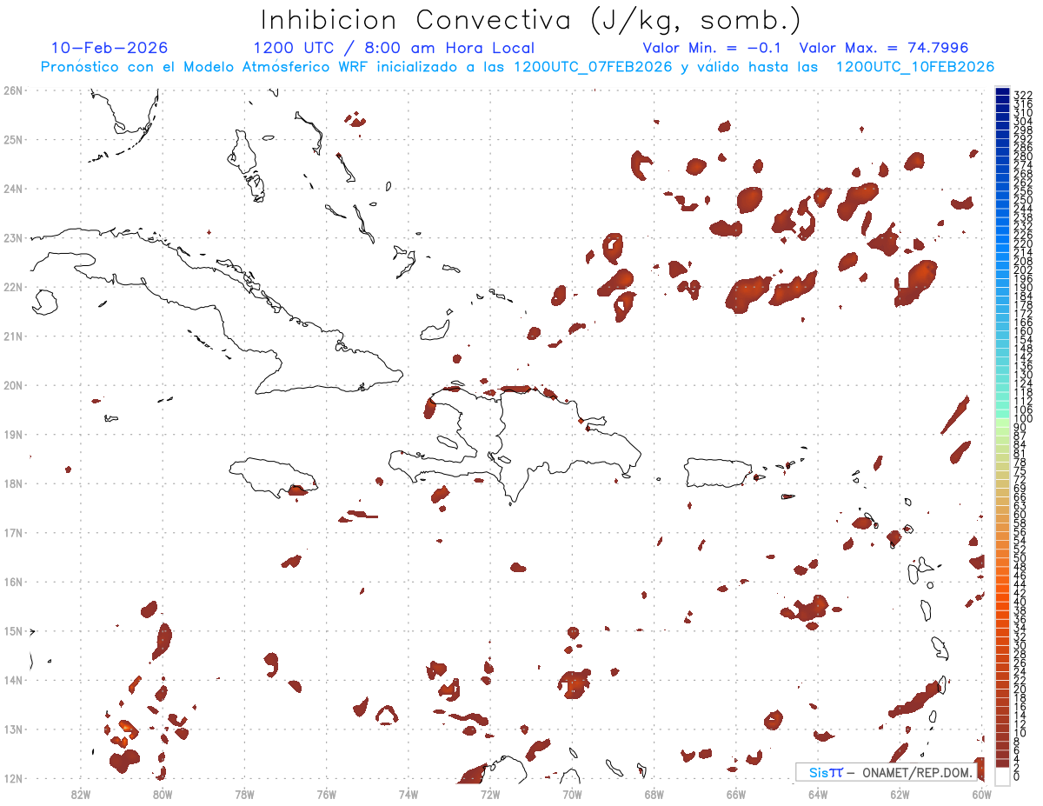Click the '100' color scale value
Image resolution: width=1043 pixels, height=806 pixels.
[1023, 419]
